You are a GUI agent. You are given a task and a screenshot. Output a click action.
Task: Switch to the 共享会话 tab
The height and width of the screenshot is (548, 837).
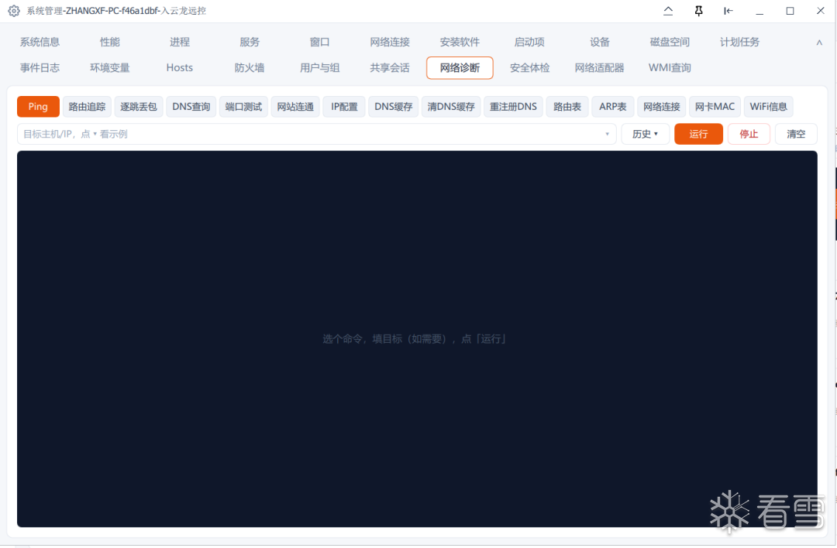(390, 67)
